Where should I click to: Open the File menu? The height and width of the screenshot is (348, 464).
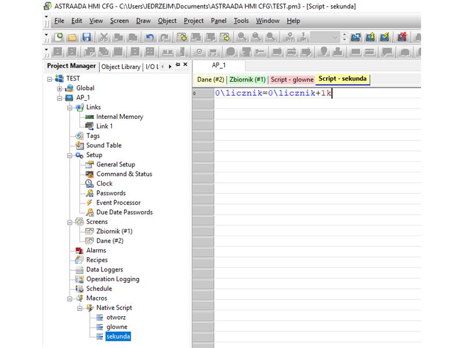59,21
